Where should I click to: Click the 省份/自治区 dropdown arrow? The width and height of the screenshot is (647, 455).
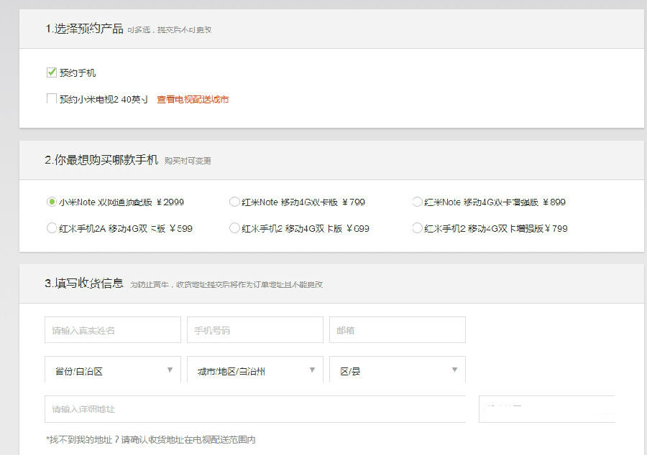170,370
